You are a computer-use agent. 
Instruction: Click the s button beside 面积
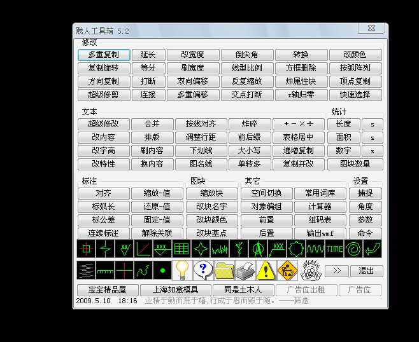pyautogui.click(x=373, y=137)
